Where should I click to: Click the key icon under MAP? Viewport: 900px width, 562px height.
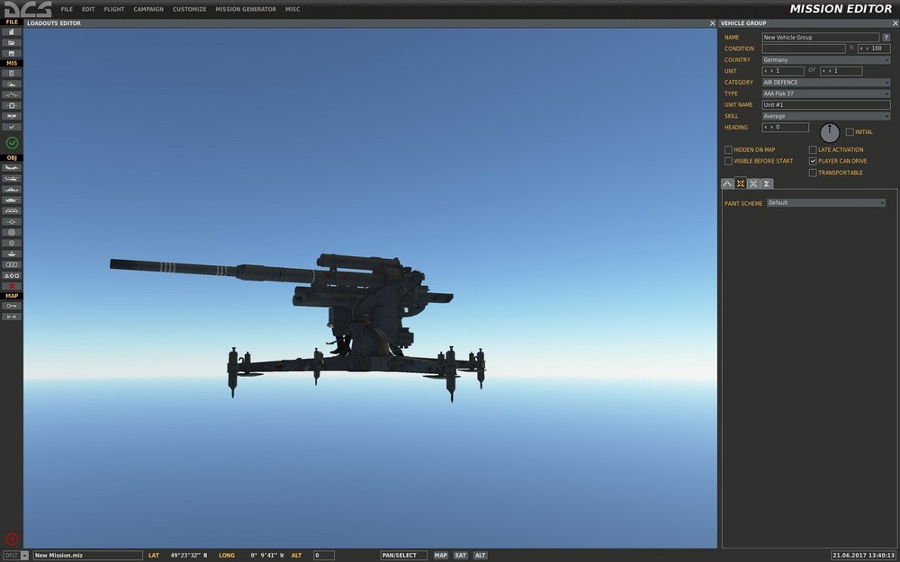pyautogui.click(x=12, y=307)
